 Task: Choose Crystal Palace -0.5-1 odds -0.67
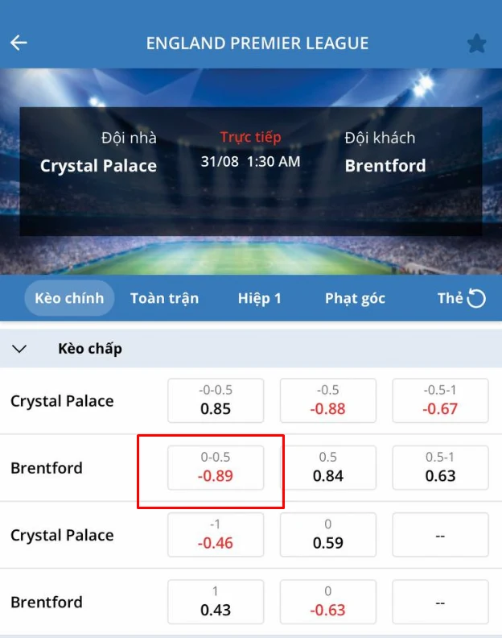click(440, 400)
